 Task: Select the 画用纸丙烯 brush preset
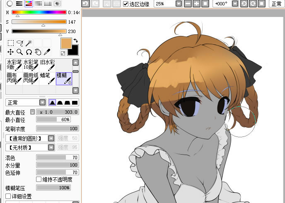pyautogui.click(x=31, y=79)
